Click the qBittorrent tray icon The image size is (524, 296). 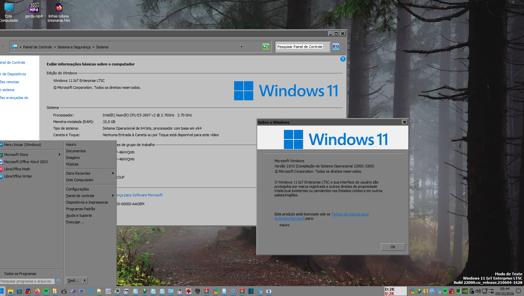[432, 291]
